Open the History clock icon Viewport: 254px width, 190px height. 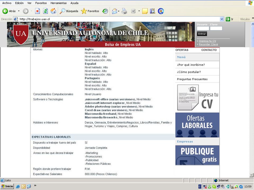[105, 11]
